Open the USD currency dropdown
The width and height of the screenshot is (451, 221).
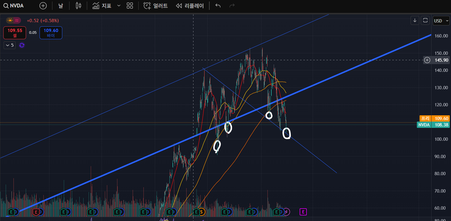pos(441,21)
